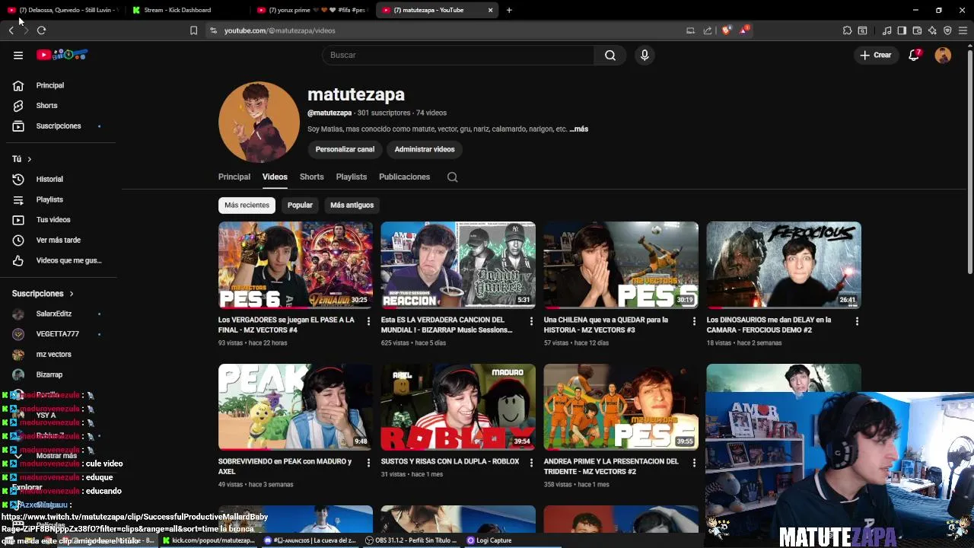
Task: Open options for SUSTOS Y RISAS video
Action: tap(531, 463)
